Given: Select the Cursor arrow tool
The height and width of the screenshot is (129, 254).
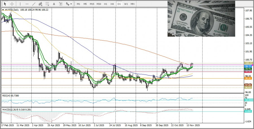Looking at the screenshot, I should 5,4.
